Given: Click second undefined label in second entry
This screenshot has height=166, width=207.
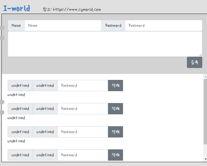Looking at the screenshot, I should [x=45, y=109].
